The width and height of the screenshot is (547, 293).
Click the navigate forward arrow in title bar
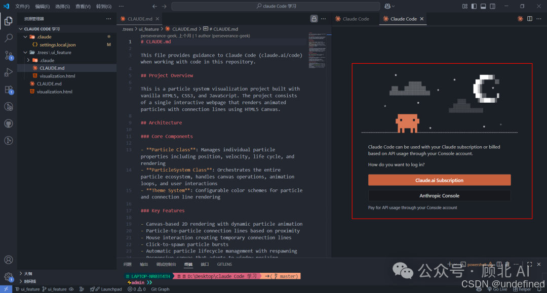click(x=164, y=6)
